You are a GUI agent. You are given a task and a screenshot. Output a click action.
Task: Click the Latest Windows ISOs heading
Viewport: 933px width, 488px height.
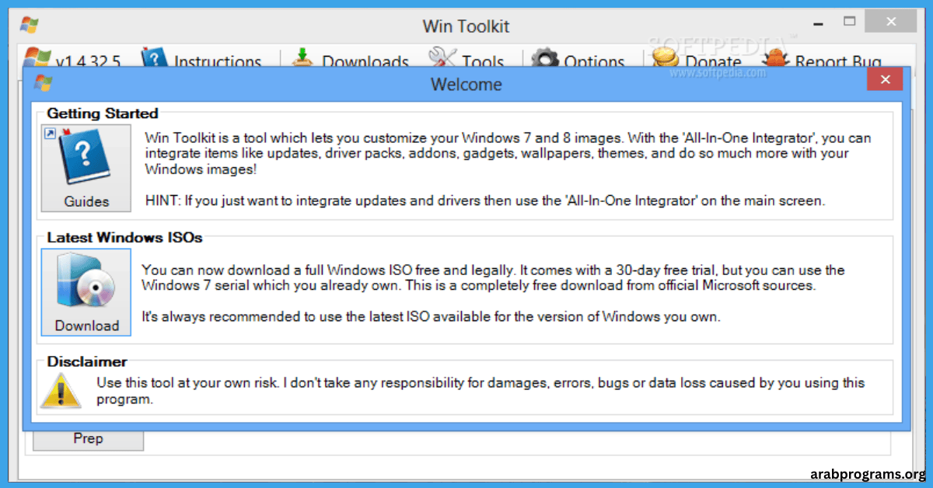click(124, 238)
